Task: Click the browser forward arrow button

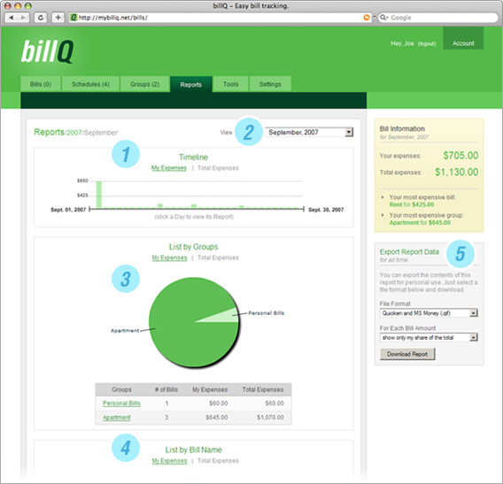Action: [23, 18]
